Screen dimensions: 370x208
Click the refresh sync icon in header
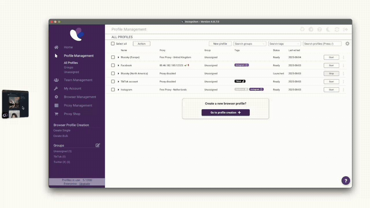coord(337,29)
